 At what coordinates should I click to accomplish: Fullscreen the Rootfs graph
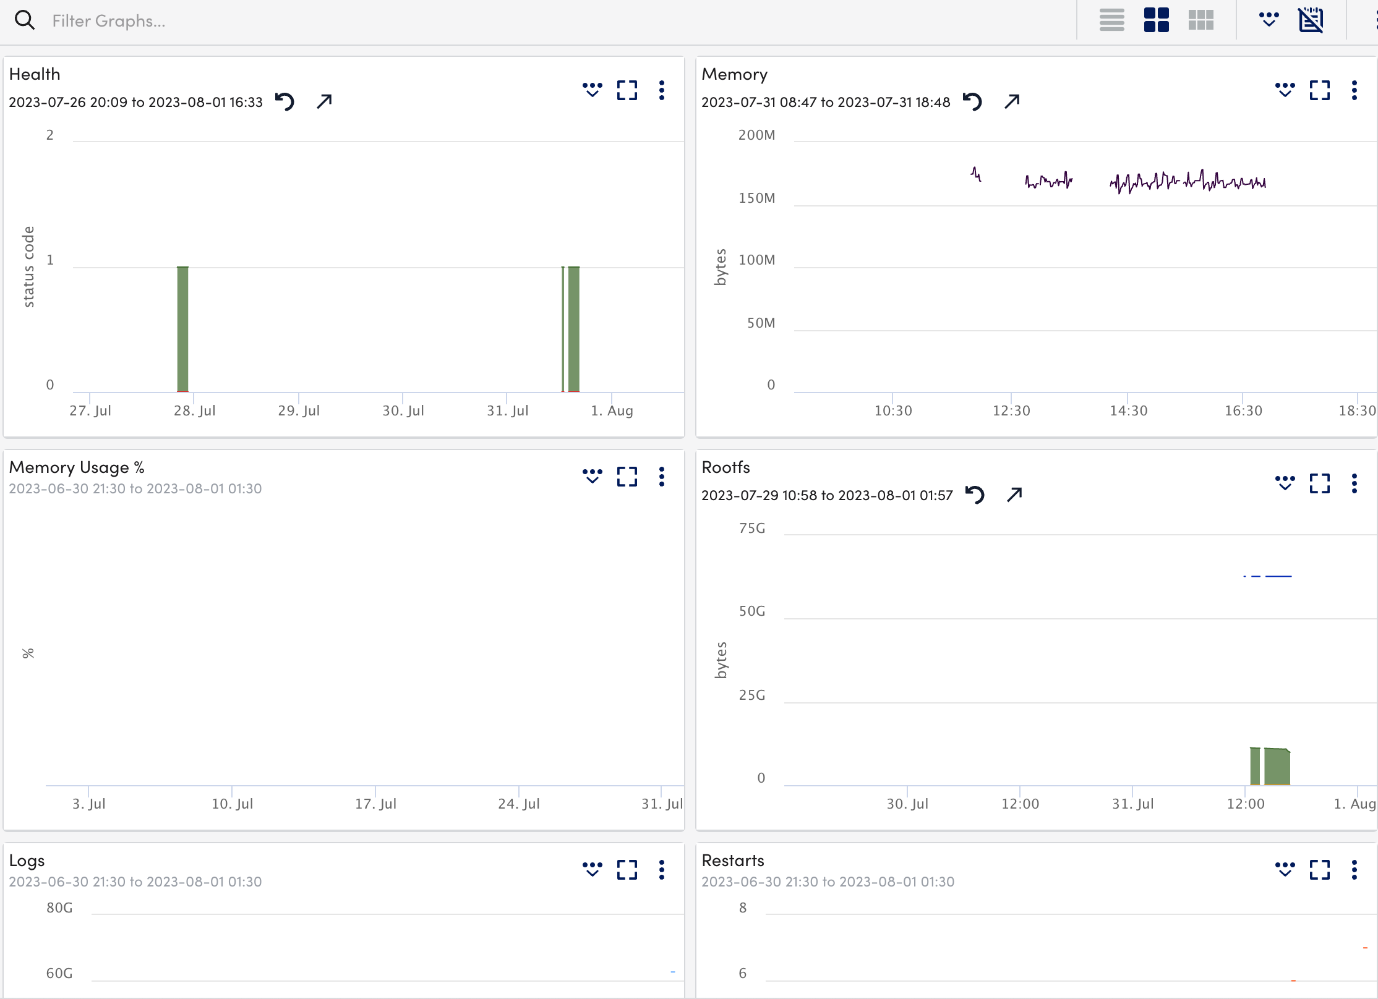[x=1319, y=483]
